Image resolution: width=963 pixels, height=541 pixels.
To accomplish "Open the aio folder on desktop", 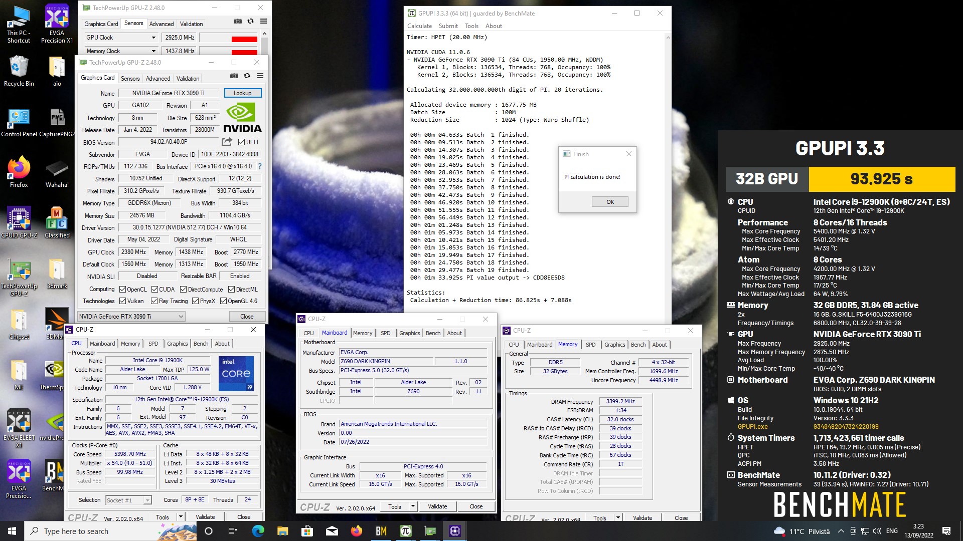I will point(57,72).
